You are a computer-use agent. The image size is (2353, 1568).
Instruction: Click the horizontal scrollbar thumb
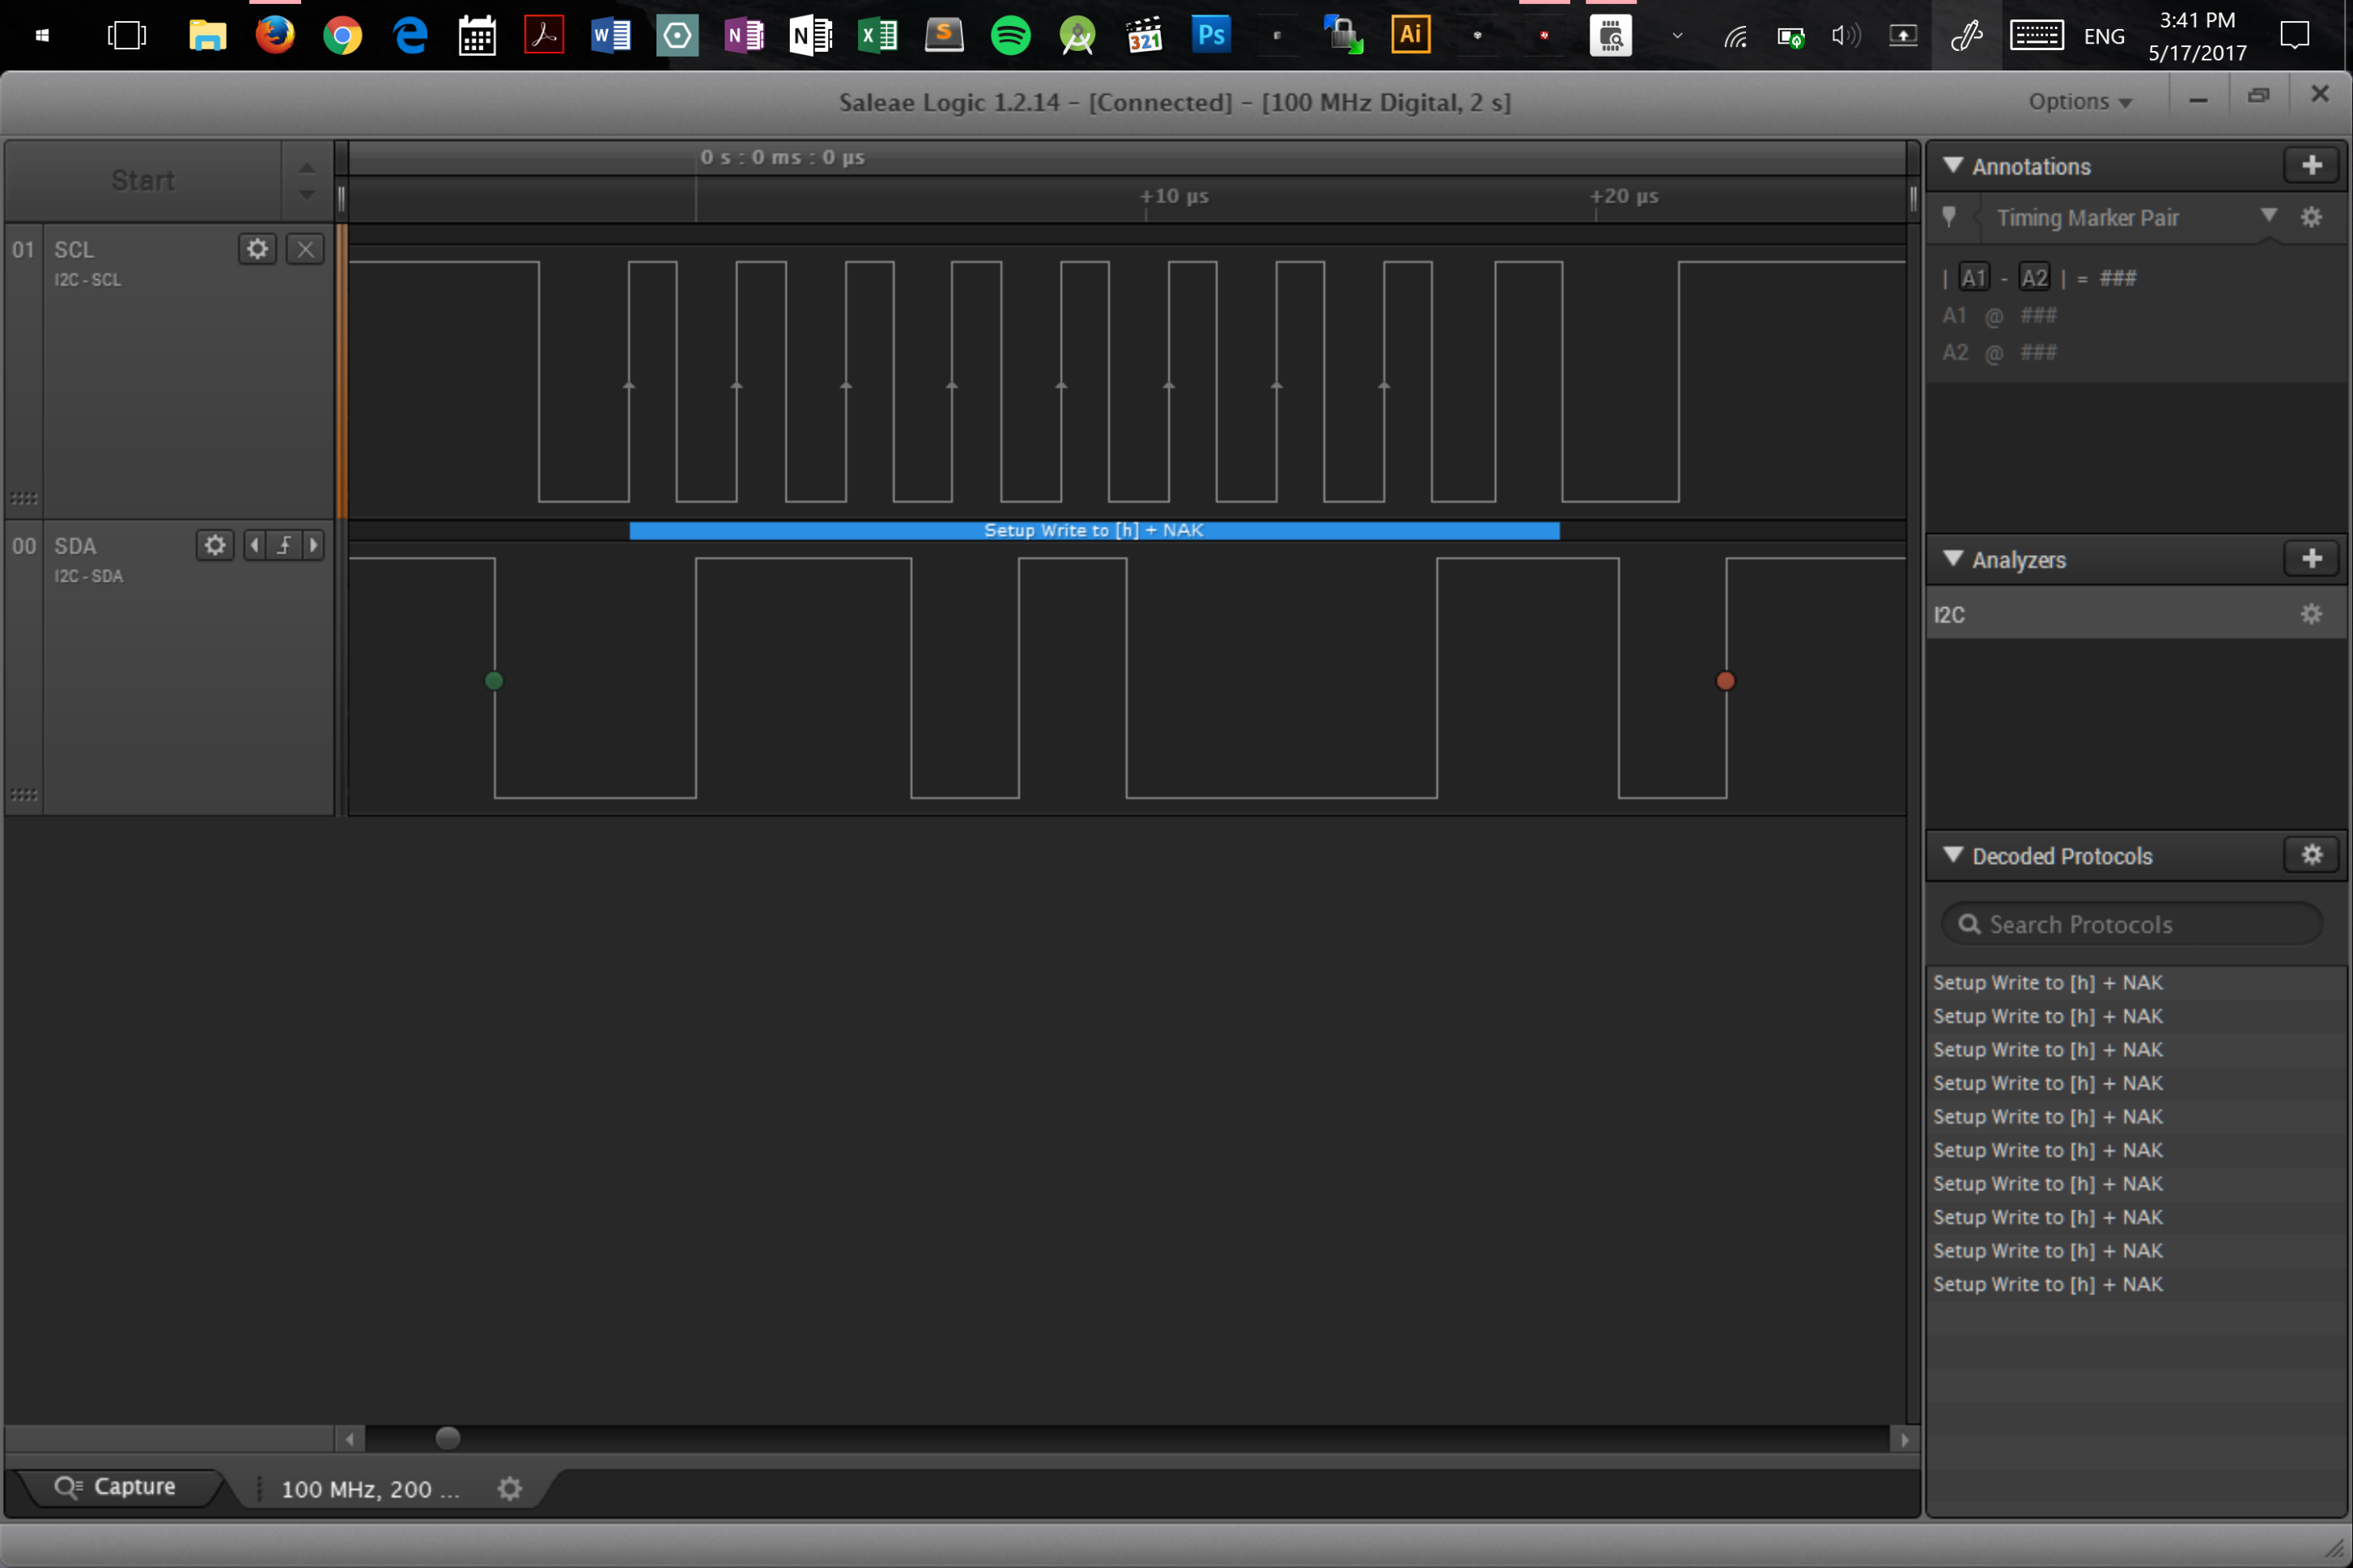click(x=448, y=1438)
